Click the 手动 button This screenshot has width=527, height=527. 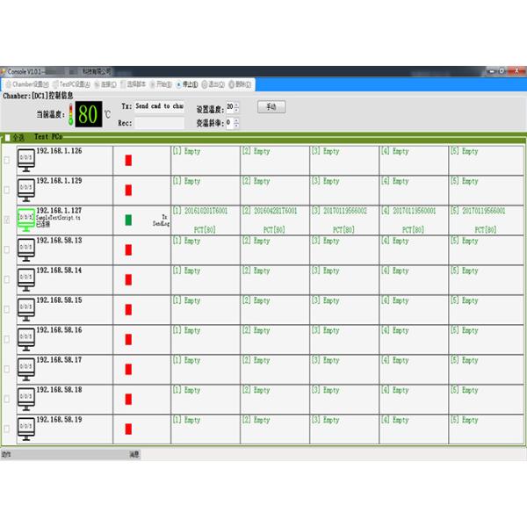271,107
